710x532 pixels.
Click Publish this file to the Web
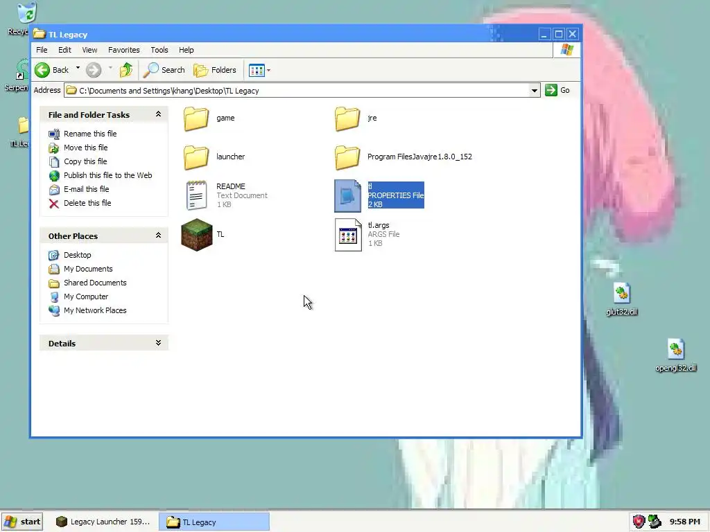click(107, 175)
